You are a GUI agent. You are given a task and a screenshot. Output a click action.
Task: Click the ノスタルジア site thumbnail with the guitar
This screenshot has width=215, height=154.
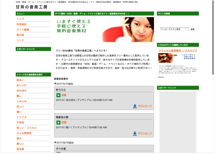coord(178,65)
